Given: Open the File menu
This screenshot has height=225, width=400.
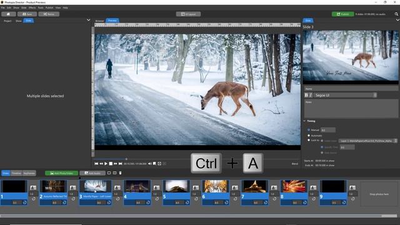Looking at the screenshot, I should [2, 7].
